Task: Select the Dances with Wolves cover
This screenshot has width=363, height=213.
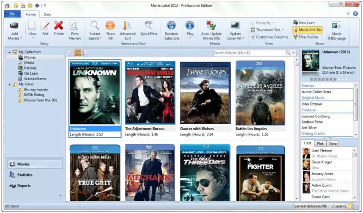Action: (x=205, y=93)
